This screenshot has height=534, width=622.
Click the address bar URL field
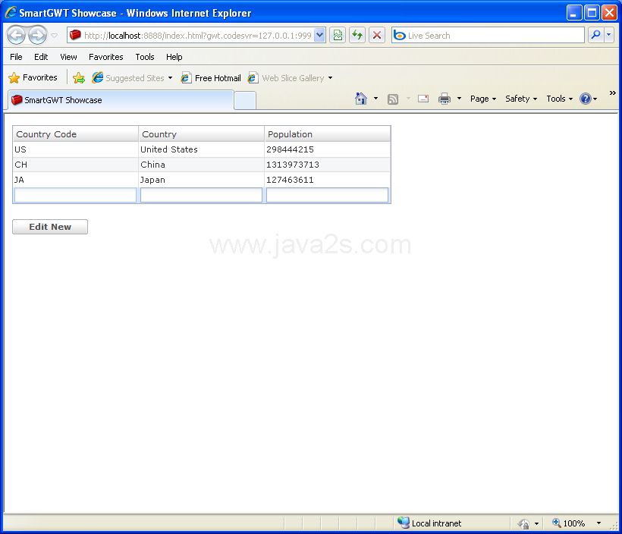pyautogui.click(x=197, y=36)
